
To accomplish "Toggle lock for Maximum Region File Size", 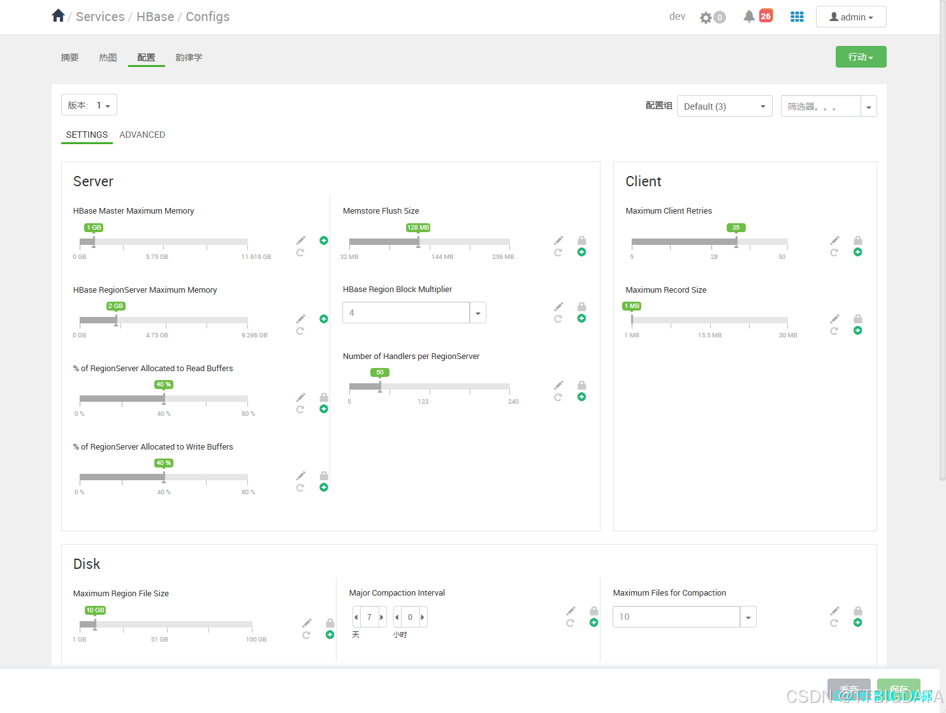I will 330,623.
